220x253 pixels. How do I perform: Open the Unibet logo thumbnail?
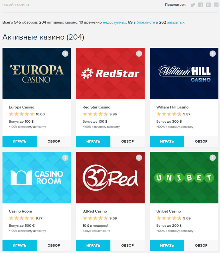184,178
